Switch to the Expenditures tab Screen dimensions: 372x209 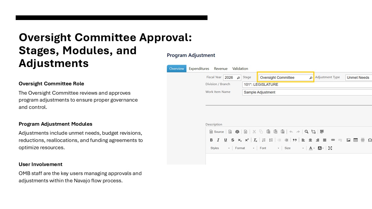tap(199, 69)
